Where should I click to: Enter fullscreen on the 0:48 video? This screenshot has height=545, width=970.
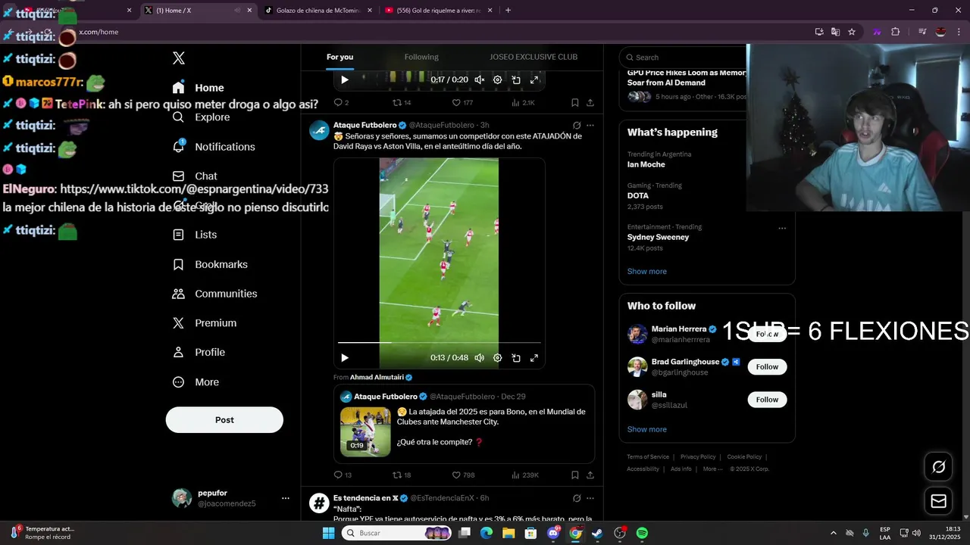(x=534, y=358)
